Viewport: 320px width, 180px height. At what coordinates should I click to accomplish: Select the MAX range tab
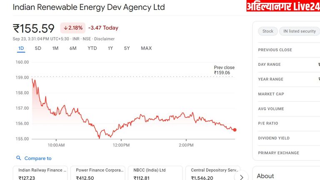(146, 48)
